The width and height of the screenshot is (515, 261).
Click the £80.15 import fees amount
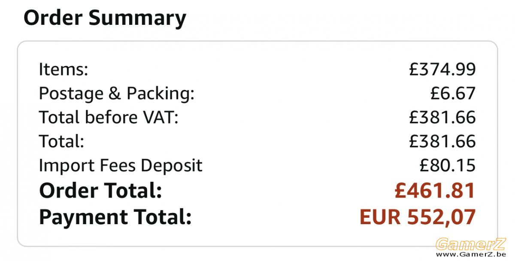pyautogui.click(x=448, y=165)
